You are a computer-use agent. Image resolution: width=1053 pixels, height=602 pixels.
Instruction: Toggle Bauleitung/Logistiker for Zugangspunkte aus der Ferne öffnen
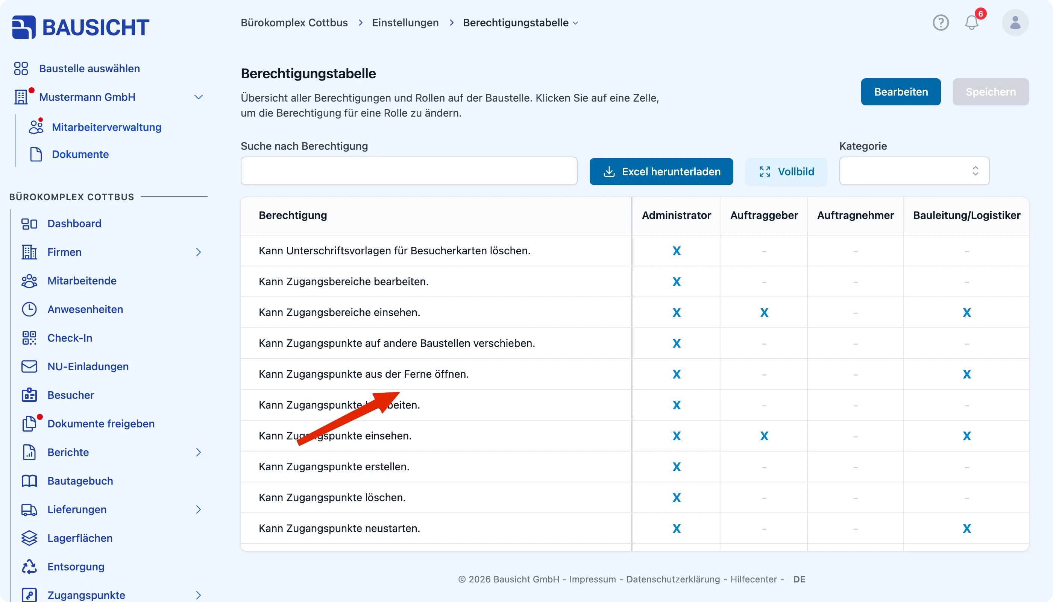(967, 374)
